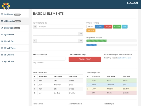This screenshot has height=106, width=141.
Task: Click @mdo in the green row
Action: coord(125,81)
